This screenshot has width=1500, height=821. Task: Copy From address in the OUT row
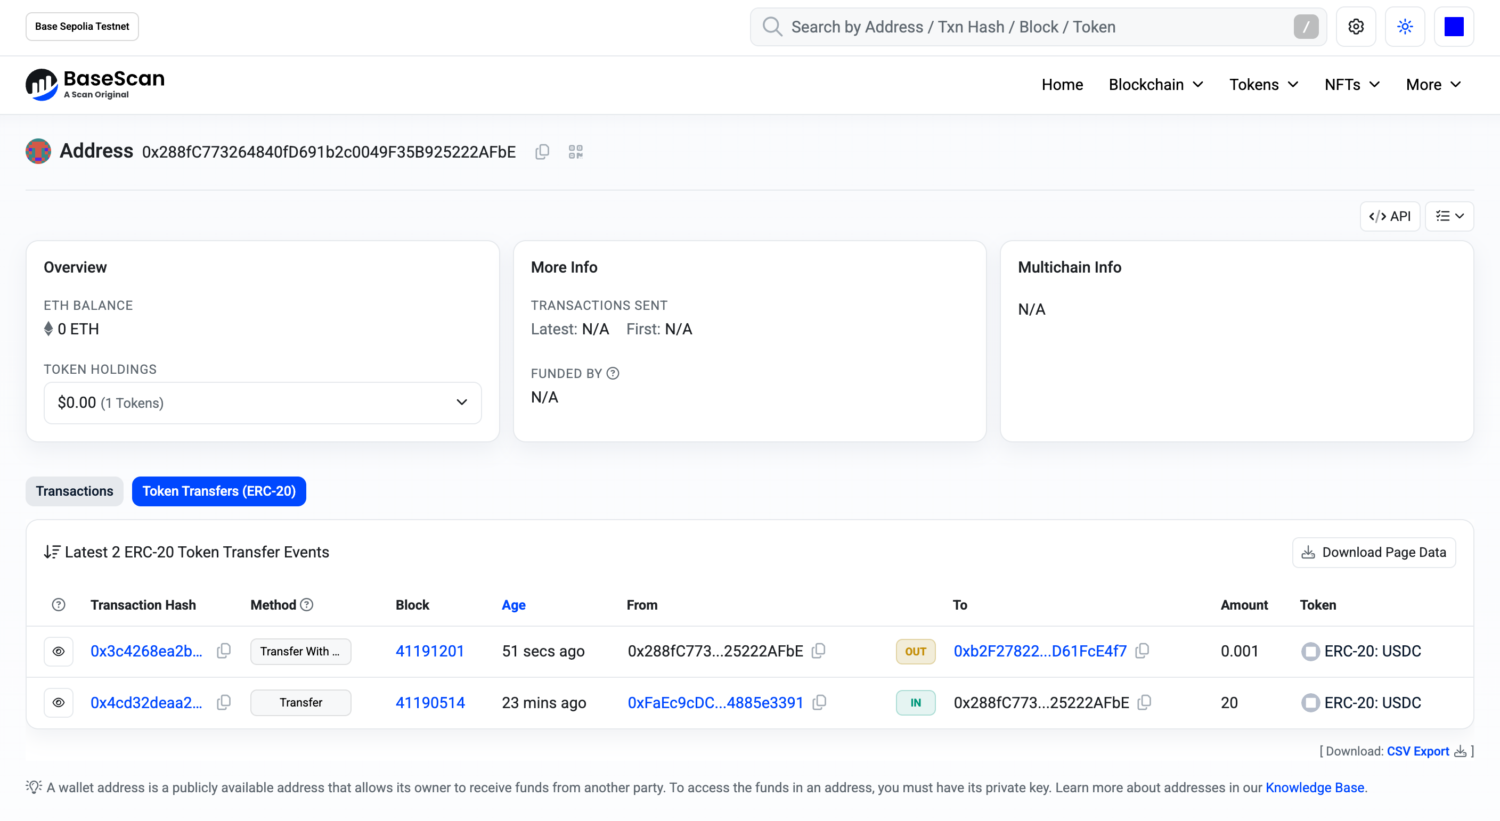[x=819, y=651]
